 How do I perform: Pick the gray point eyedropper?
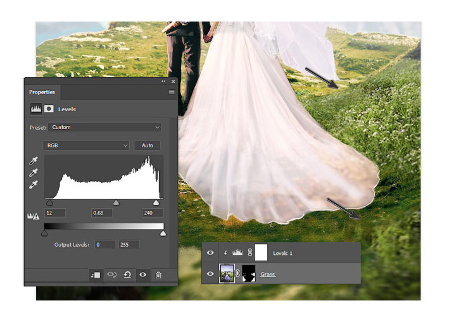click(34, 173)
